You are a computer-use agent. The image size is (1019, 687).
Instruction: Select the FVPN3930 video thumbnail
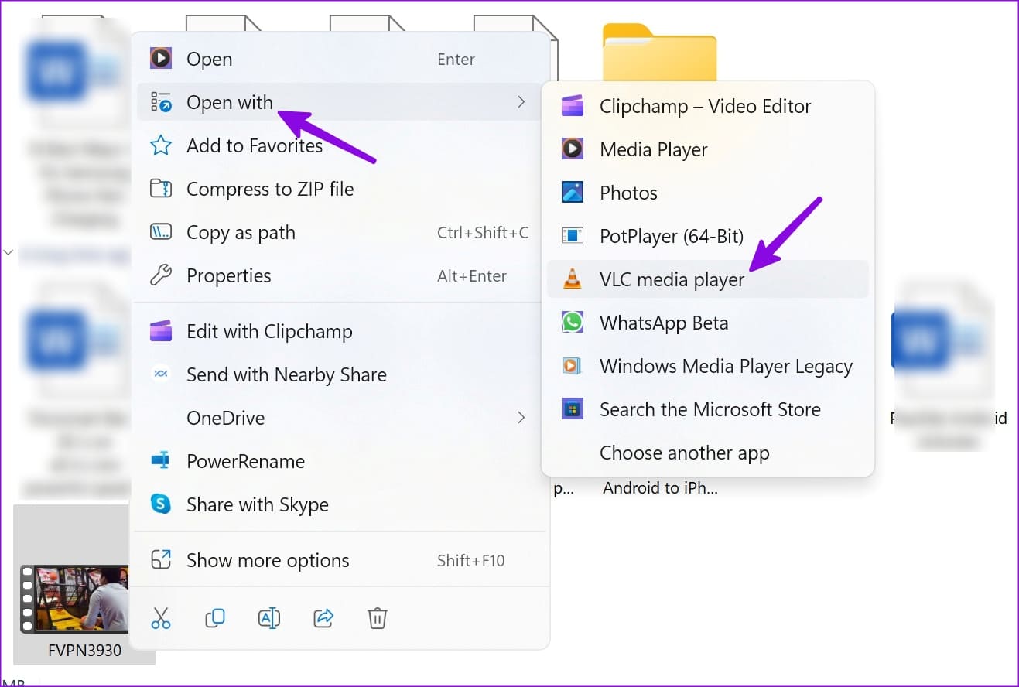75,598
